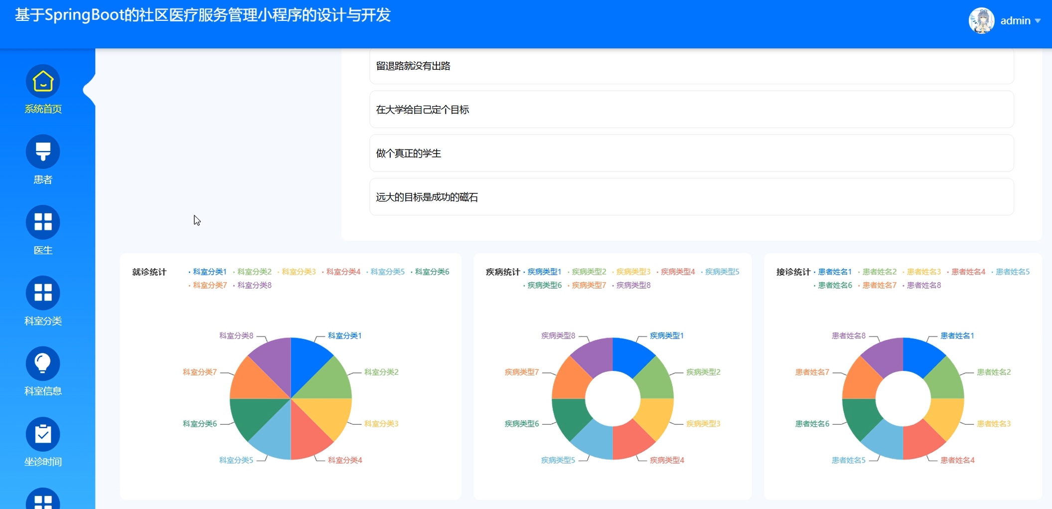This screenshot has width=1052, height=509.
Task: Toggle legend item 患者姓名8
Action: [921, 285]
